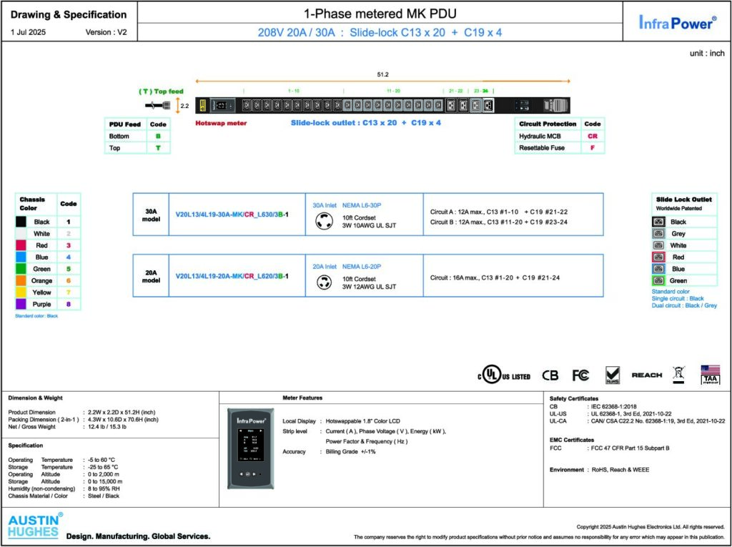Click the White slide lock outlet icon
The image size is (732, 547).
[658, 245]
